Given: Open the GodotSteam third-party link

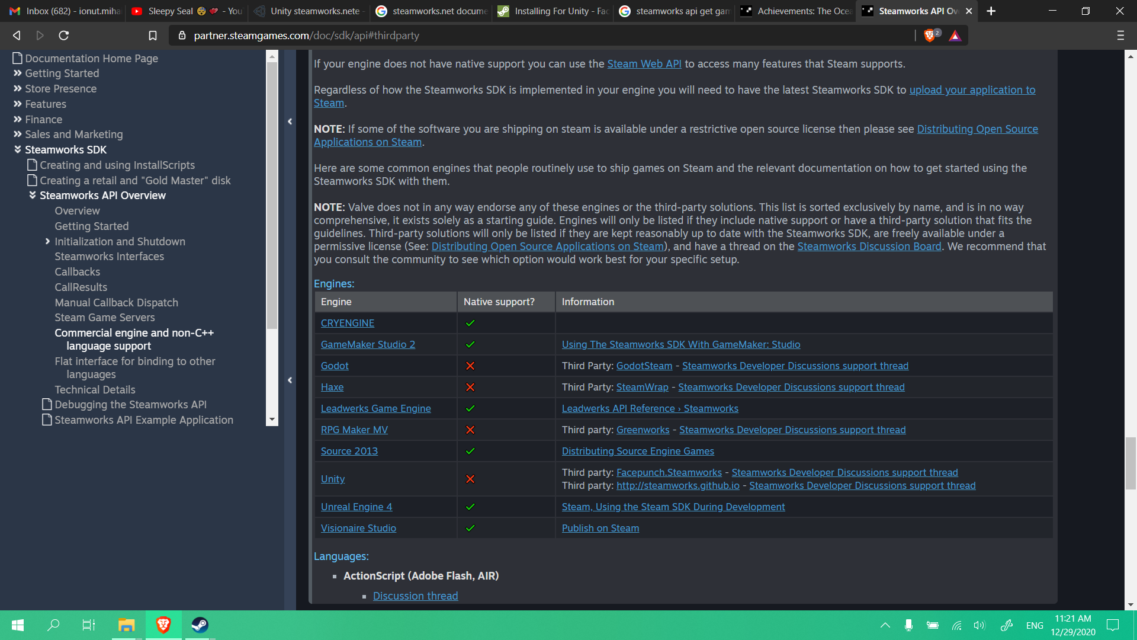Looking at the screenshot, I should (644, 366).
